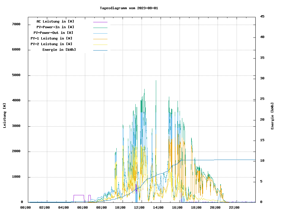Click the right axis label 'Energie [kWh]'
The width and height of the screenshot is (285, 214).
(x=272, y=116)
